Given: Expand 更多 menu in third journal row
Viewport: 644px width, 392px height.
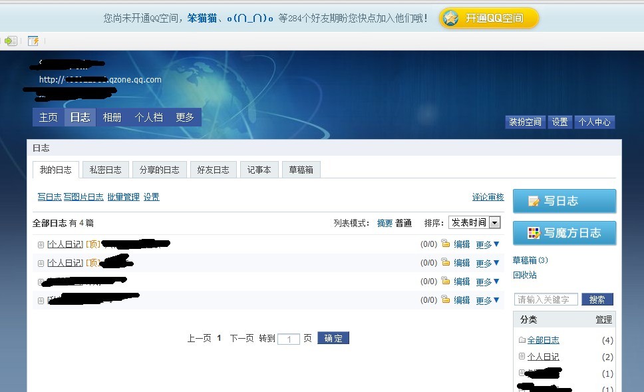Looking at the screenshot, I should tap(488, 282).
